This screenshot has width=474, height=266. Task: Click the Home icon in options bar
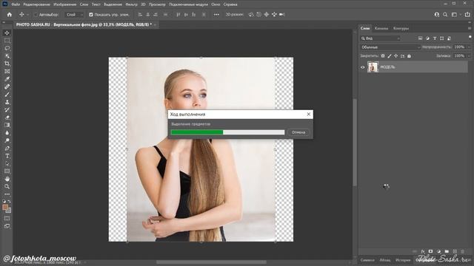tap(10, 15)
